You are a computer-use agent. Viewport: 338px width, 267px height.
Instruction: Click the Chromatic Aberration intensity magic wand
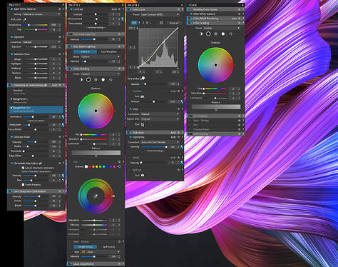click(x=63, y=176)
